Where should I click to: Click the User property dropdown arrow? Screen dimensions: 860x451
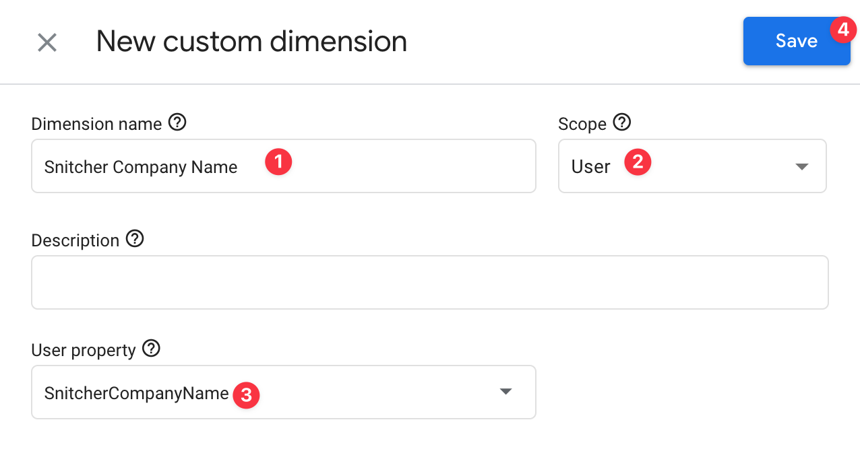coord(506,391)
